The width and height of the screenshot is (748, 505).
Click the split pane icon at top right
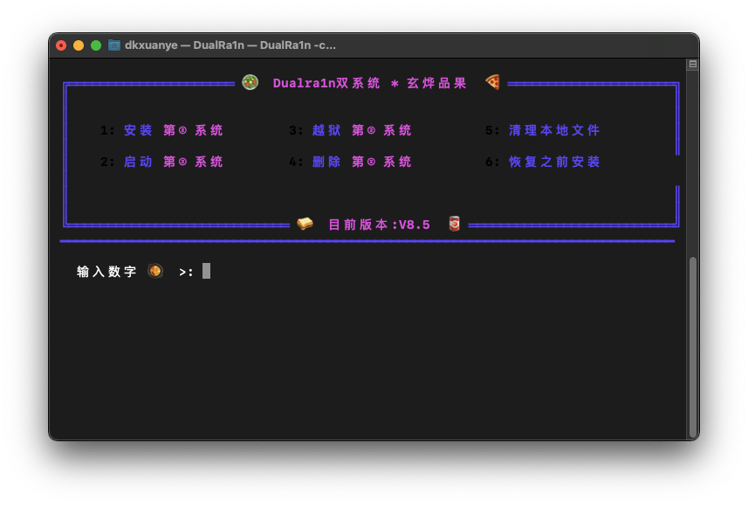click(692, 65)
